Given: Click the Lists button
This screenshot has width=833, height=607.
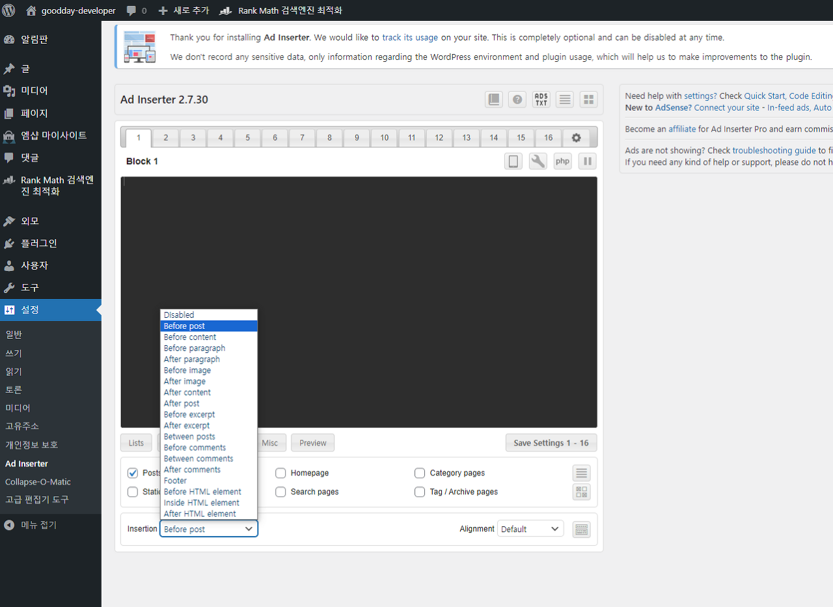Looking at the screenshot, I should coord(136,443).
